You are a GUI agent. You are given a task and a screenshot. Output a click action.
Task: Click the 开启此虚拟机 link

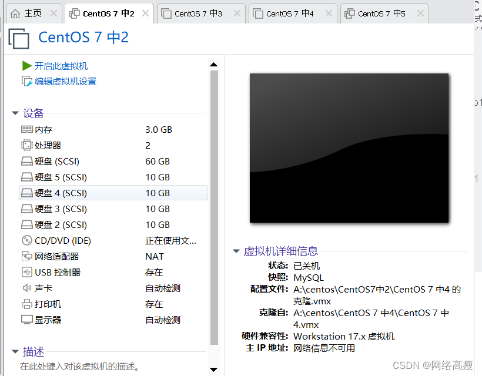[61, 66]
